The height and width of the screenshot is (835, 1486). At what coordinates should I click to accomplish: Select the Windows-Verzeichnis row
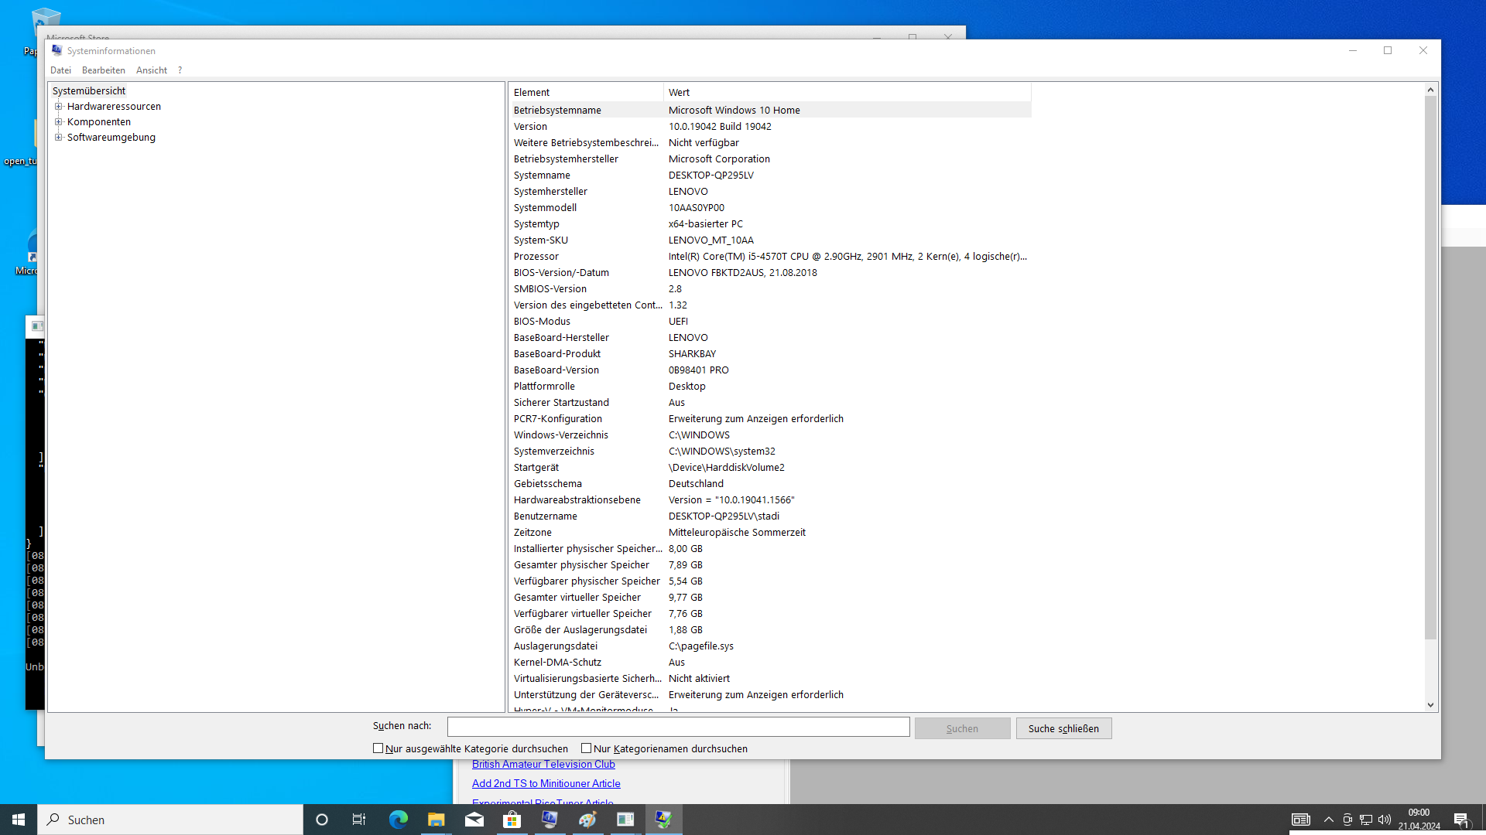(x=770, y=435)
